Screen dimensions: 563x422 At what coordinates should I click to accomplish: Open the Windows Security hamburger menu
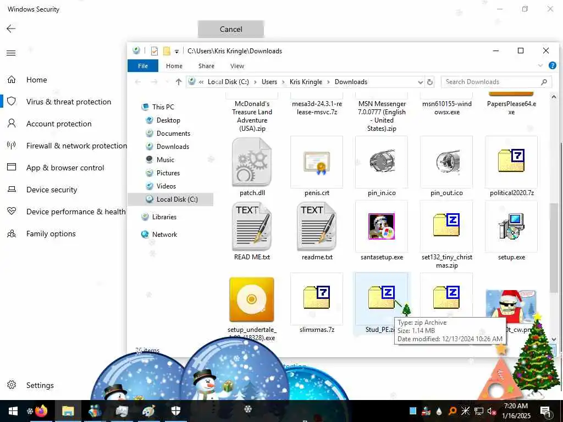pos(11,53)
